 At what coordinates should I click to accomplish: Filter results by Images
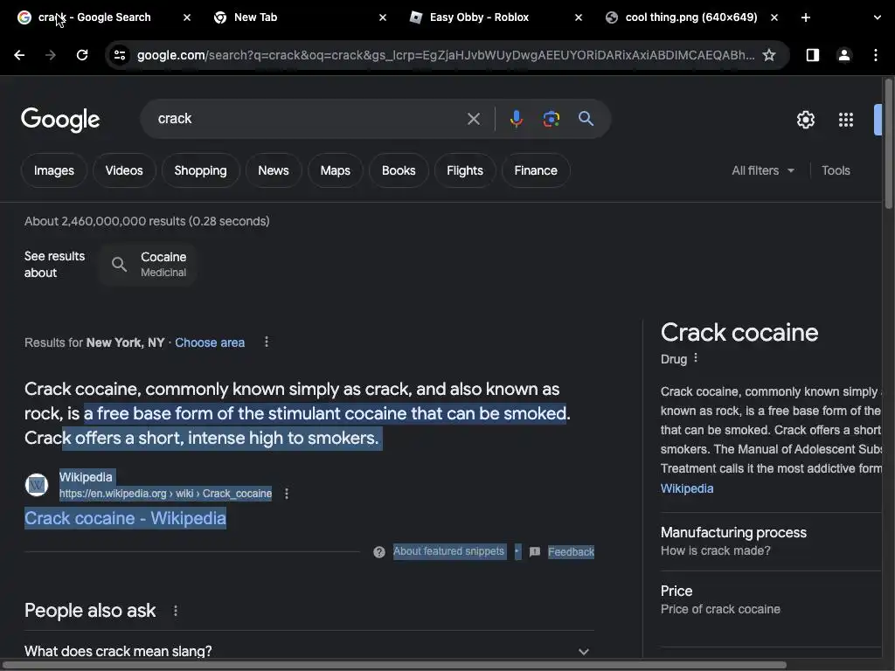click(x=53, y=170)
